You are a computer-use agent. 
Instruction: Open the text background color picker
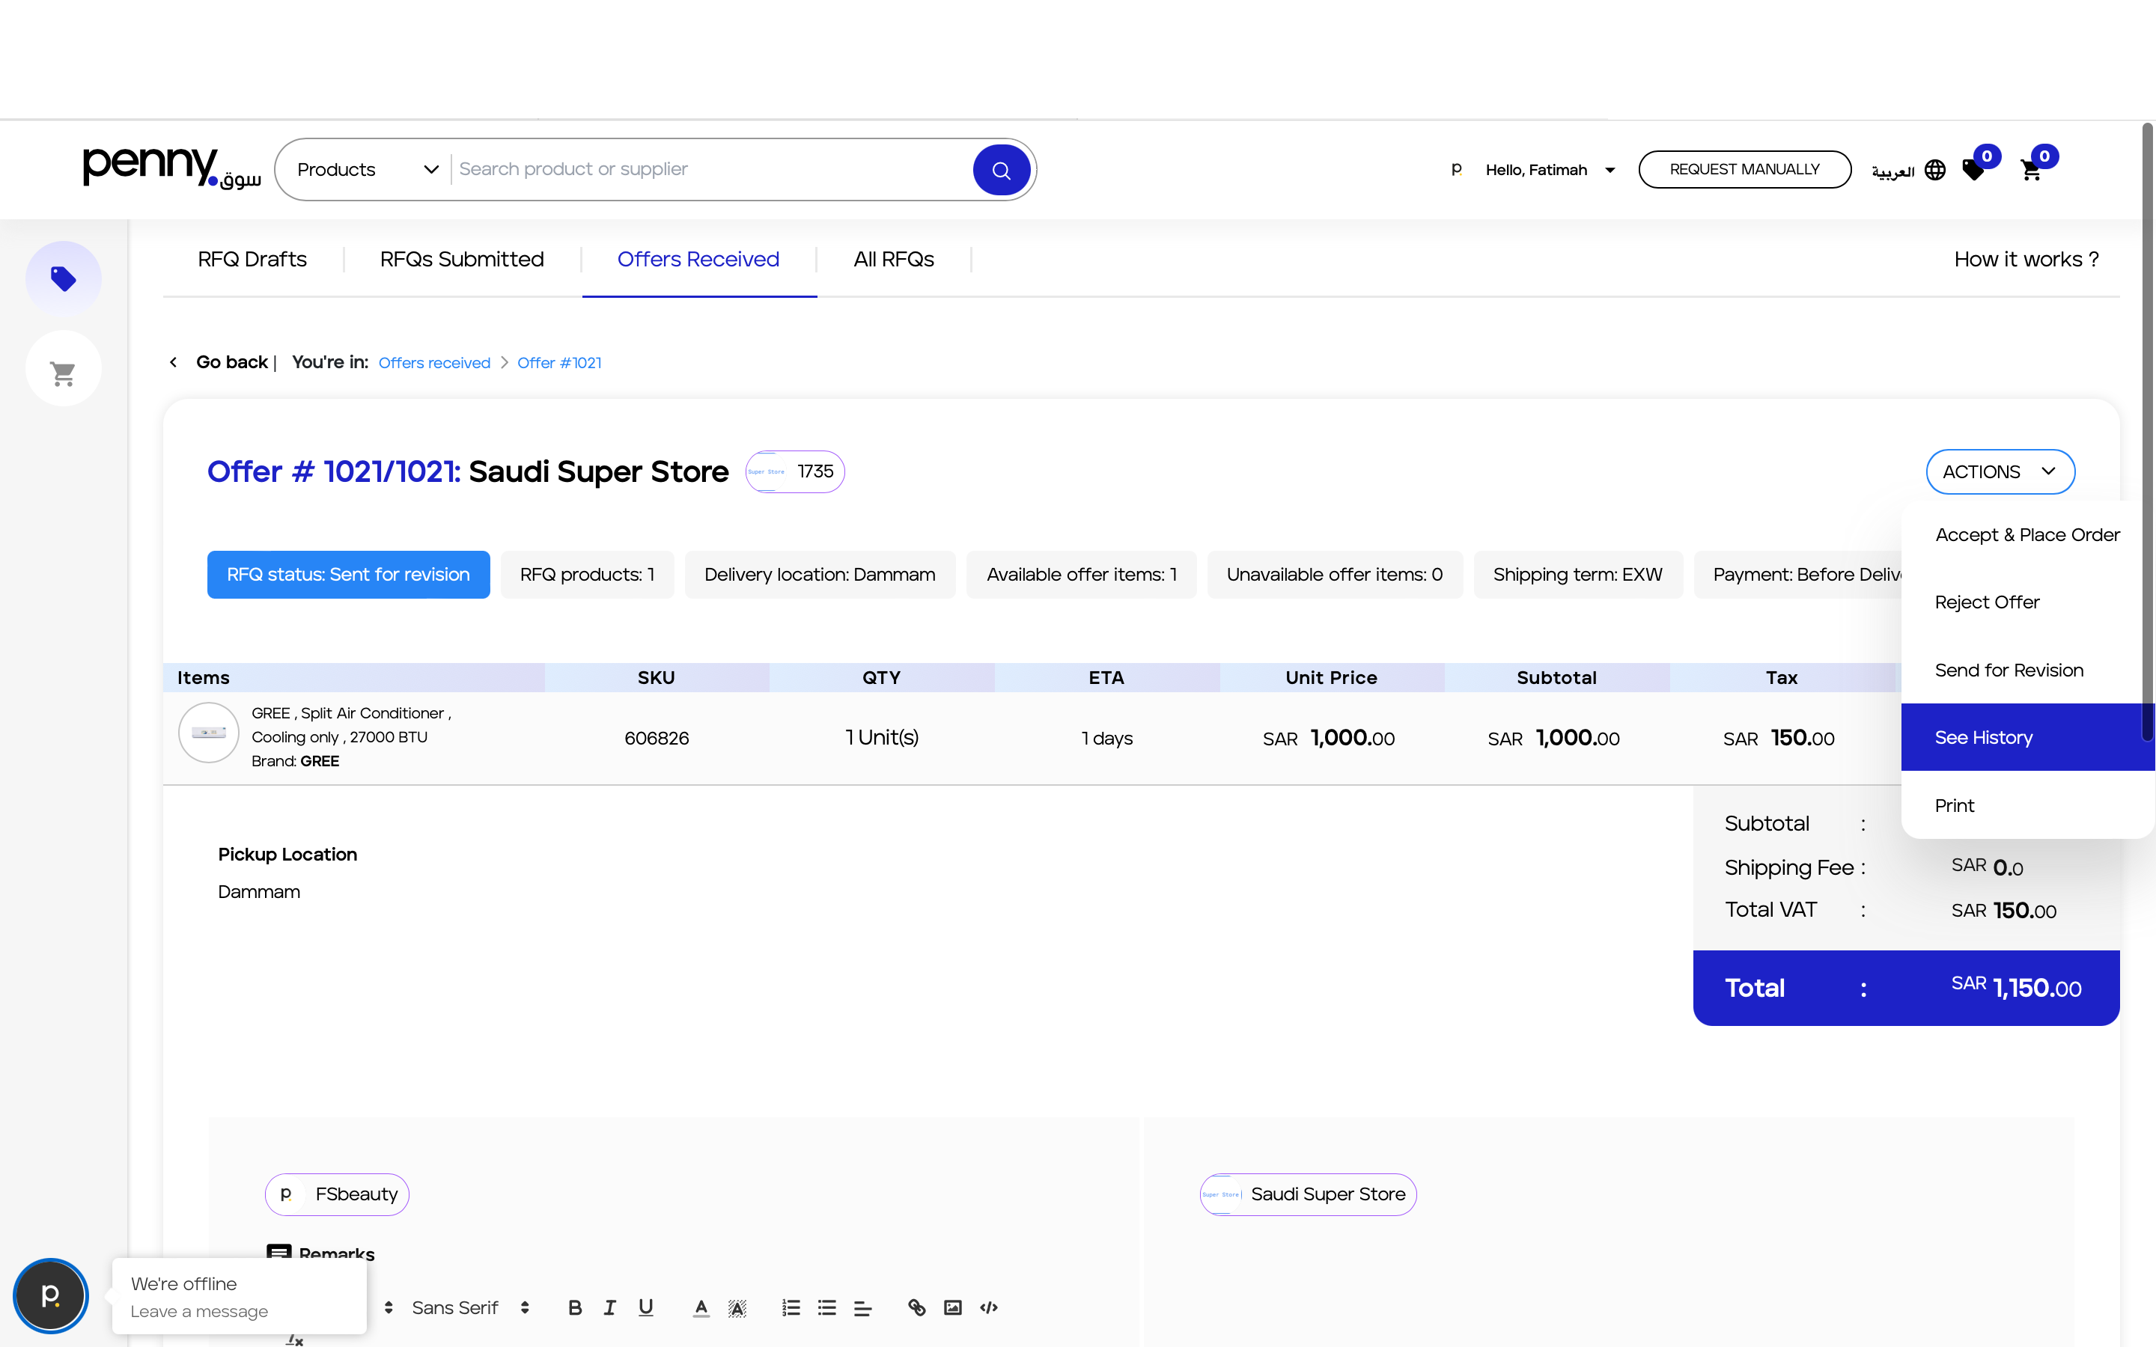pos(737,1307)
